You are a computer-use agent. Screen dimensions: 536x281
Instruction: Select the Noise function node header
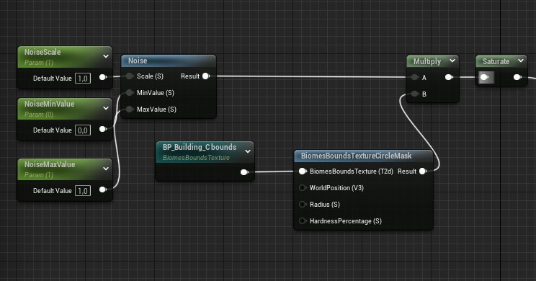coord(169,61)
